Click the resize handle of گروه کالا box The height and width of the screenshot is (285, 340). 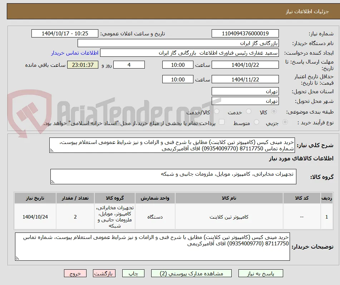click(x=53, y=182)
